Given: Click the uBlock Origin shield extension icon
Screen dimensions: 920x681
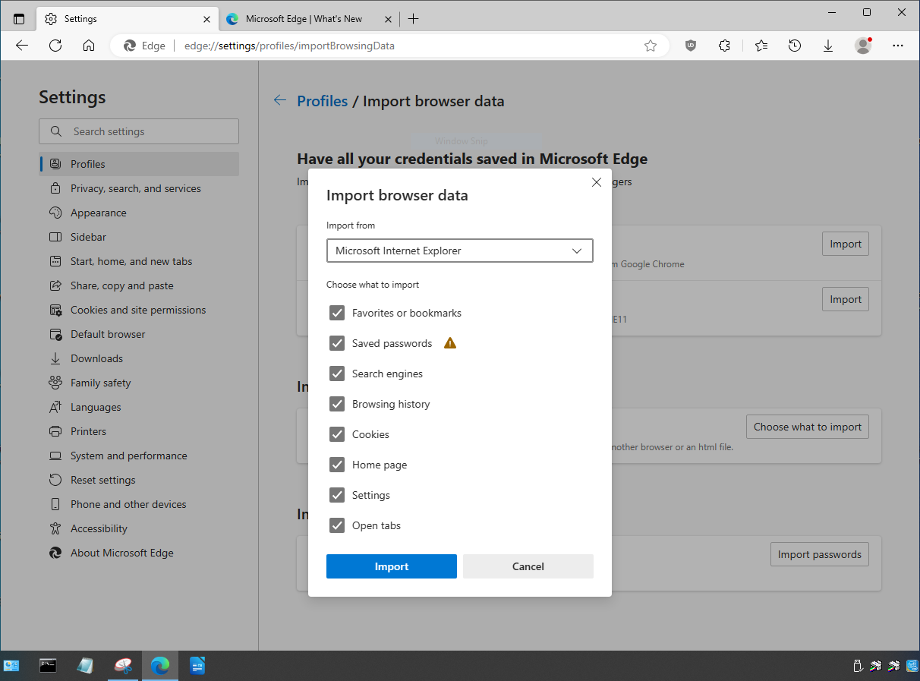Looking at the screenshot, I should coord(690,46).
